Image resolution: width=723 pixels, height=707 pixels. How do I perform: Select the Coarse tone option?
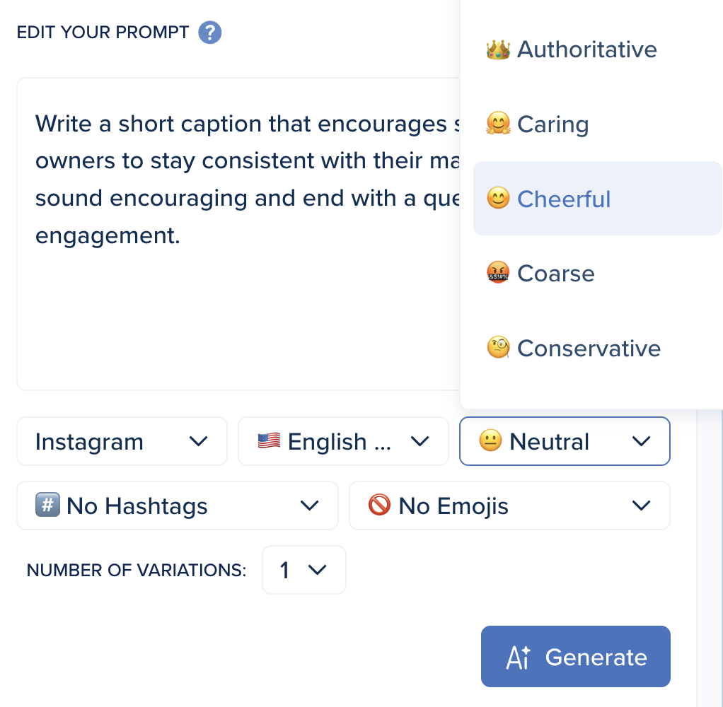click(x=556, y=274)
